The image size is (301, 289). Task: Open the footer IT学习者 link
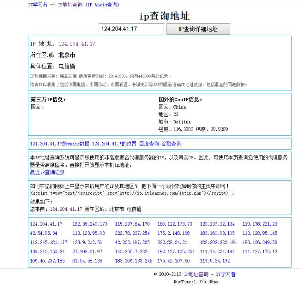226,274
